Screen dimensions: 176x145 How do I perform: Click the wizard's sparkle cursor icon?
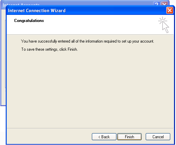[164, 25]
